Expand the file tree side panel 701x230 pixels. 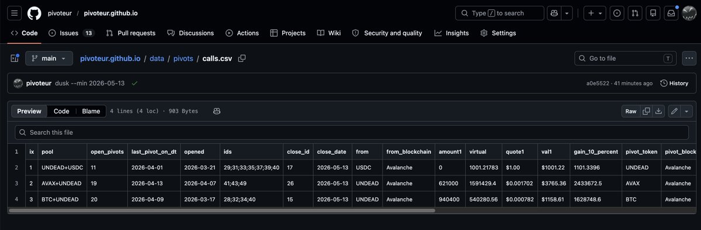coord(15,58)
